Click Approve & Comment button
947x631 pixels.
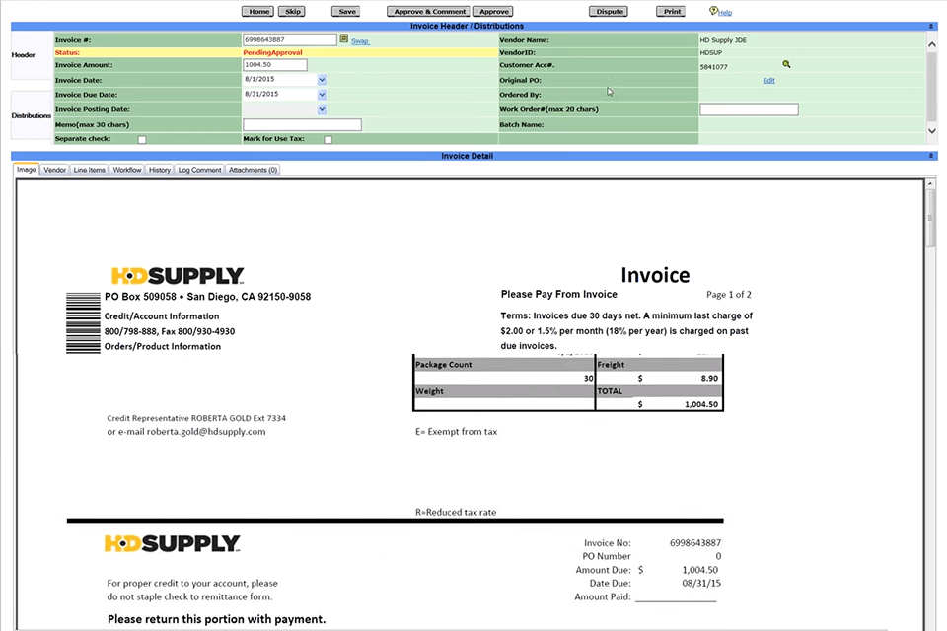pyautogui.click(x=429, y=12)
